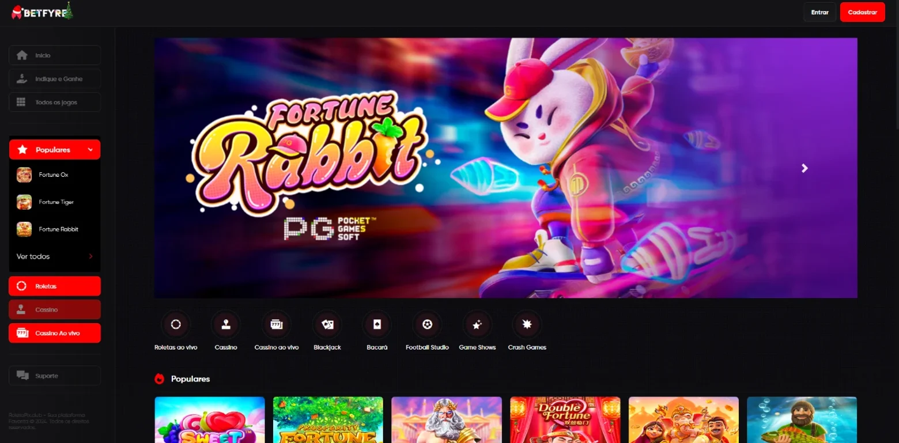Select the Football Studio ball icon
Viewport: 899px width, 443px height.
[427, 324]
